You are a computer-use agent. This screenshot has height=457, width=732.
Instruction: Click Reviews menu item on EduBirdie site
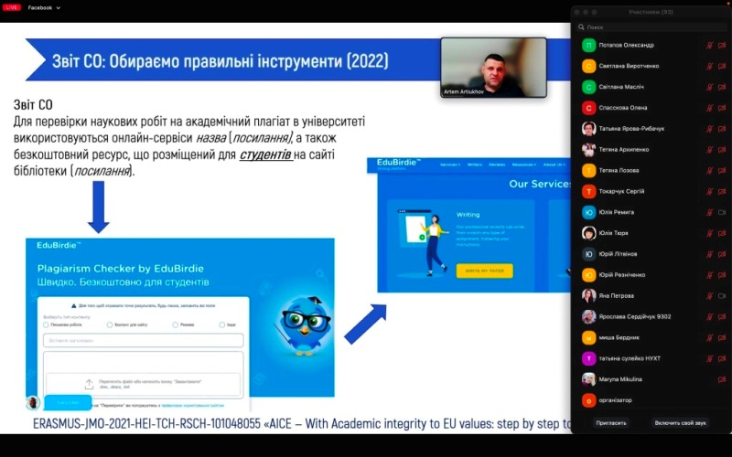point(497,165)
